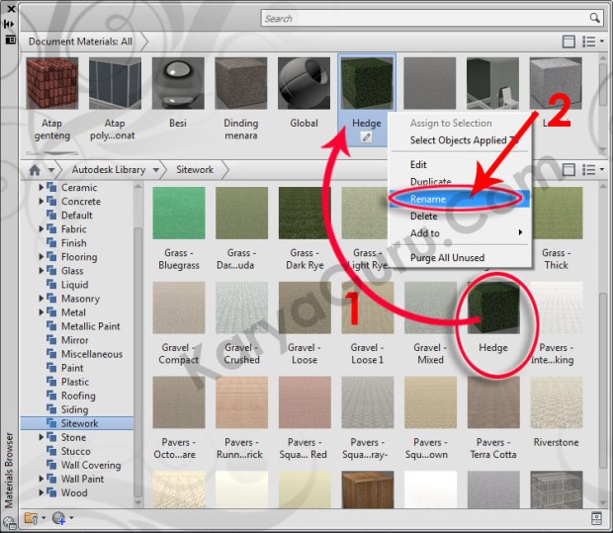Expand the Fabric category
The image size is (613, 533).
pyautogui.click(x=42, y=229)
